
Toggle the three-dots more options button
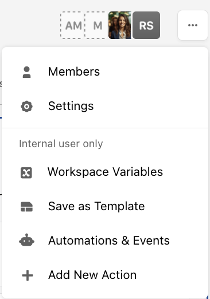click(193, 25)
